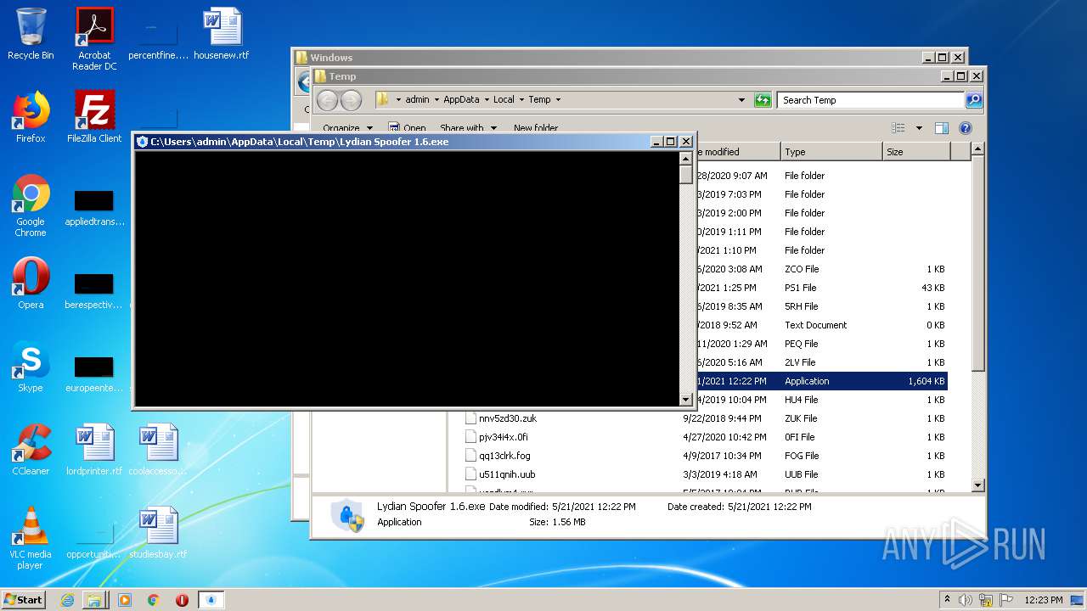The width and height of the screenshot is (1087, 611).
Task: Click the AppData breadcrumb segment
Action: [461, 100]
